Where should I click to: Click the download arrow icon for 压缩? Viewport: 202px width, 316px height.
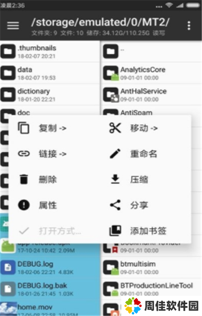coord(115,179)
